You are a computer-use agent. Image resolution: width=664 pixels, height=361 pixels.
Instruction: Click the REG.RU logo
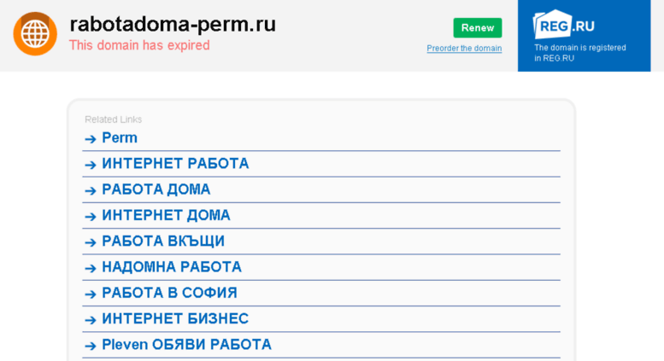click(x=564, y=25)
